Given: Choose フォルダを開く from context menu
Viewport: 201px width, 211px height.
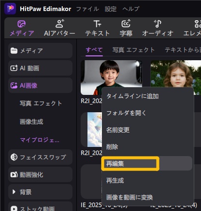Looking at the screenshot, I should pyautogui.click(x=147, y=113).
